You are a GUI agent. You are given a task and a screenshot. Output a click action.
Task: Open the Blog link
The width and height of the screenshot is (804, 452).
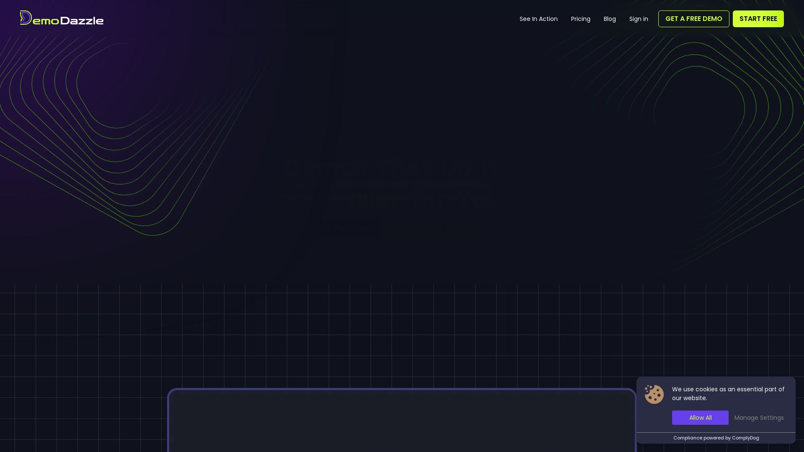click(610, 19)
